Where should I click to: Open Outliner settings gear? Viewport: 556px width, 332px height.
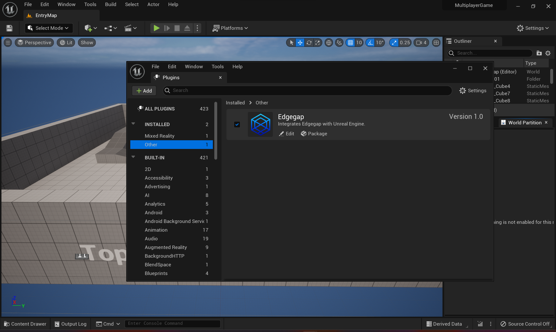(548, 53)
